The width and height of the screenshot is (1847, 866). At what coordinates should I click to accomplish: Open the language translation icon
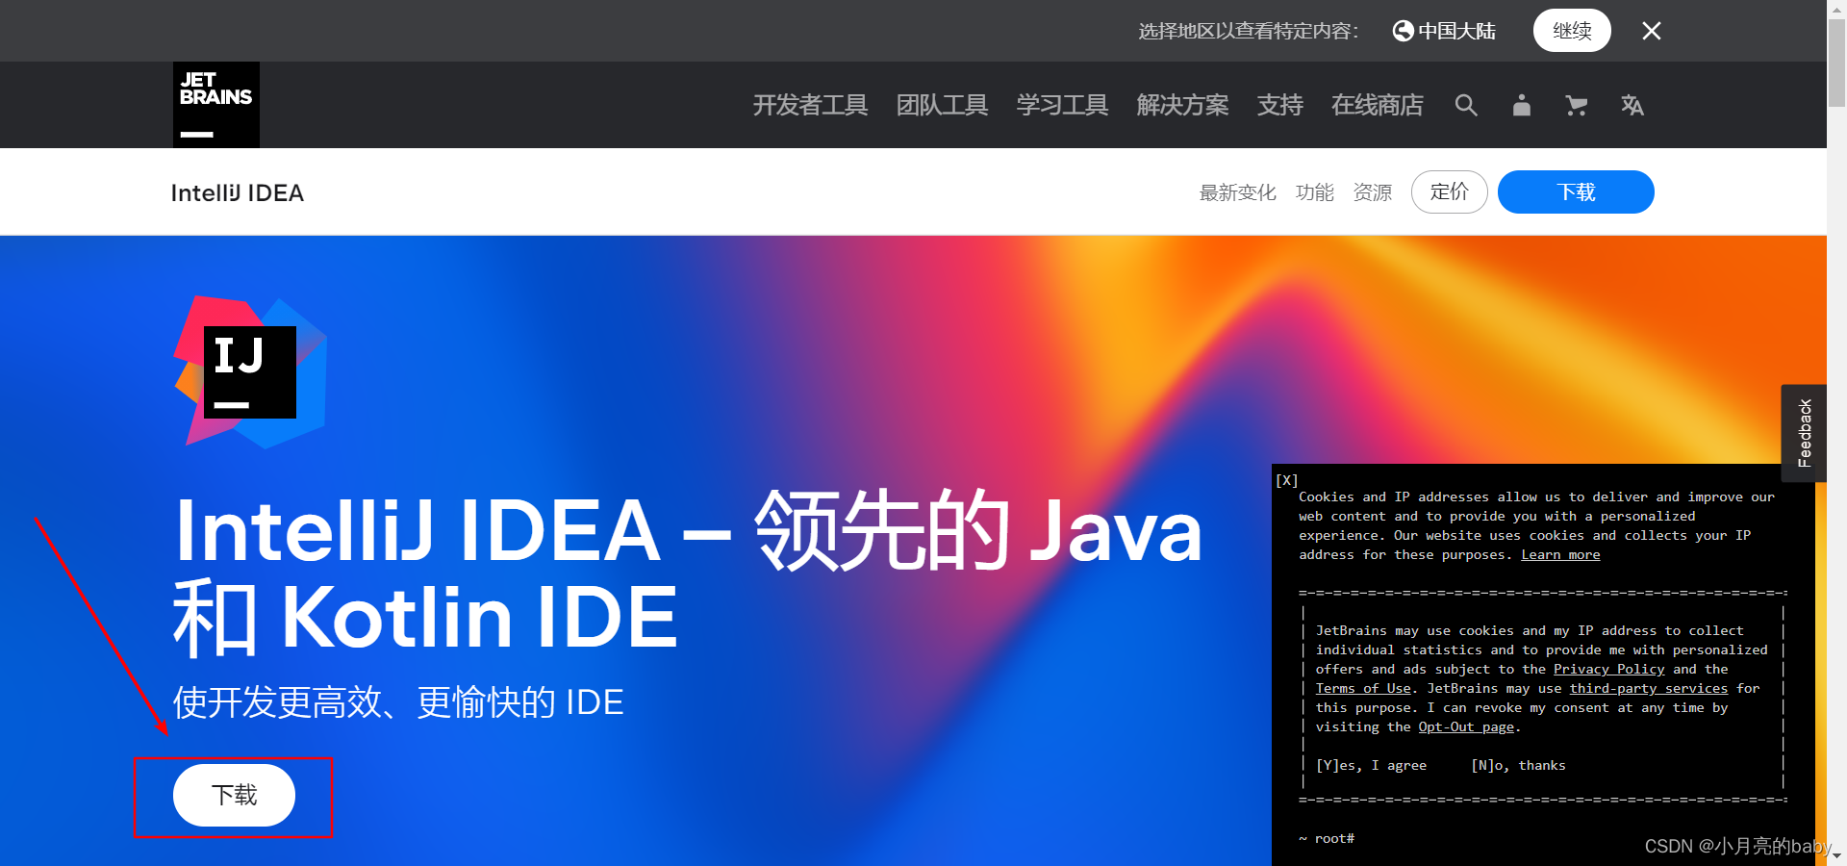click(1632, 105)
